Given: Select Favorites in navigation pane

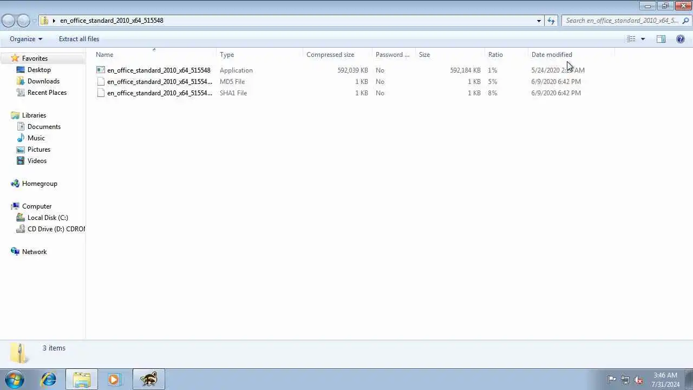Looking at the screenshot, I should coord(35,58).
